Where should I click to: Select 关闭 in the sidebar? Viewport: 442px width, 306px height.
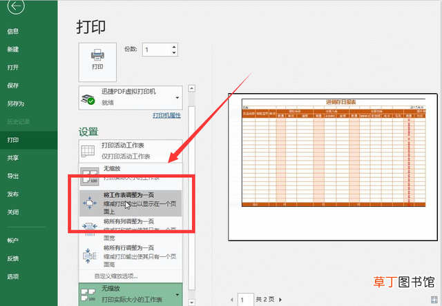coord(13,212)
